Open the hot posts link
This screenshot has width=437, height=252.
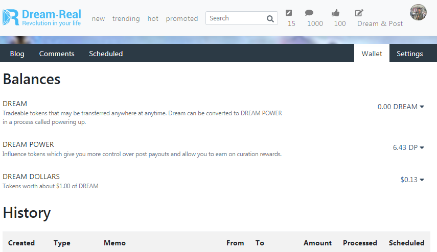pyautogui.click(x=153, y=19)
